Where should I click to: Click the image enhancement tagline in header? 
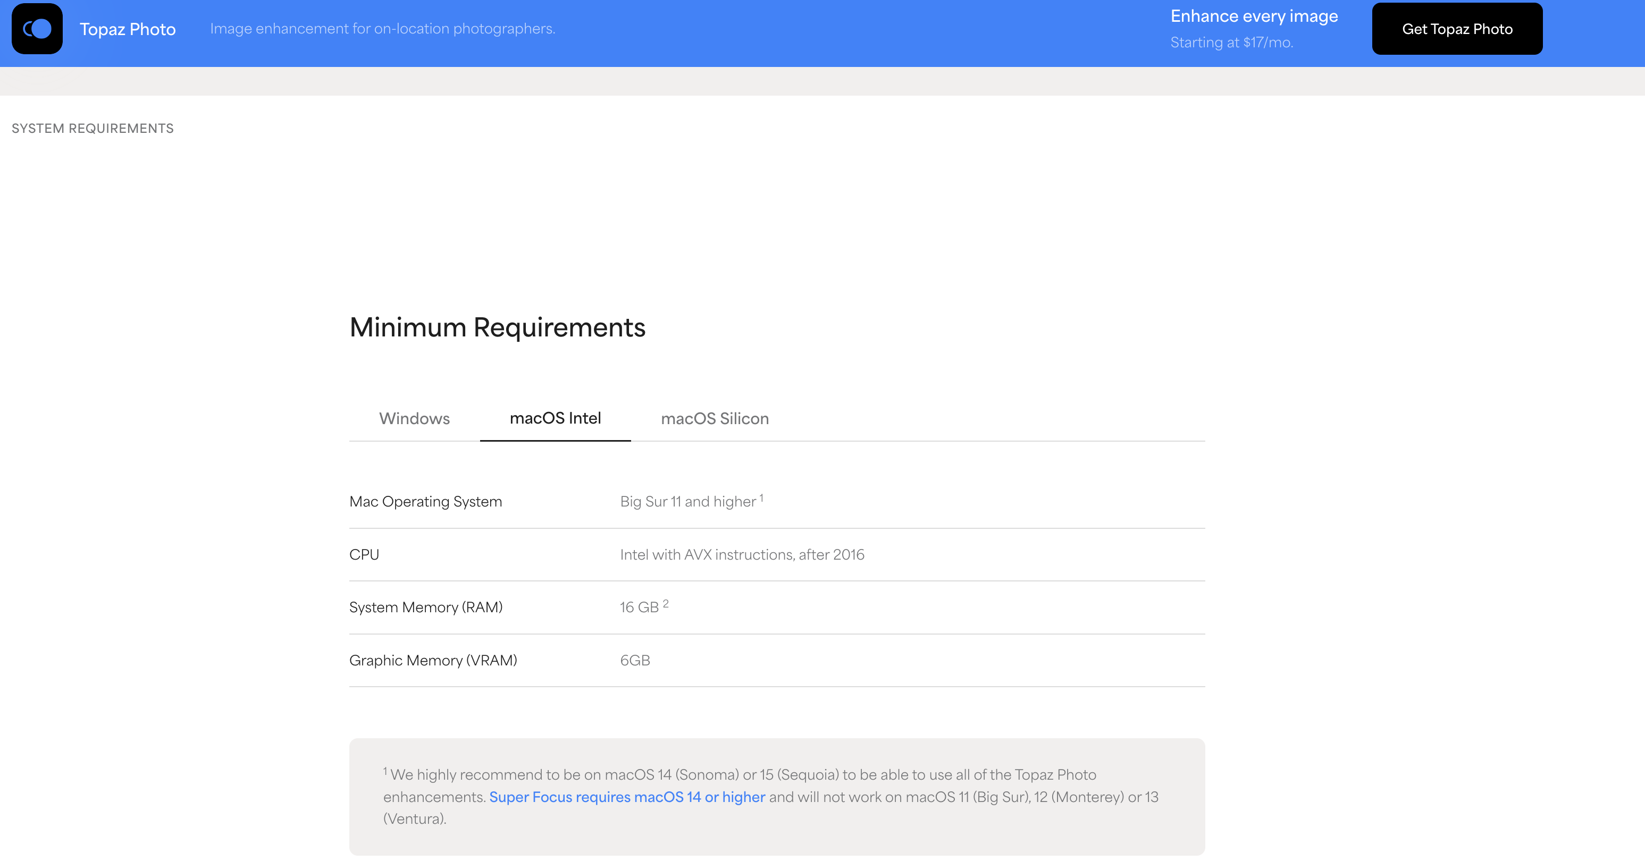[382, 29]
